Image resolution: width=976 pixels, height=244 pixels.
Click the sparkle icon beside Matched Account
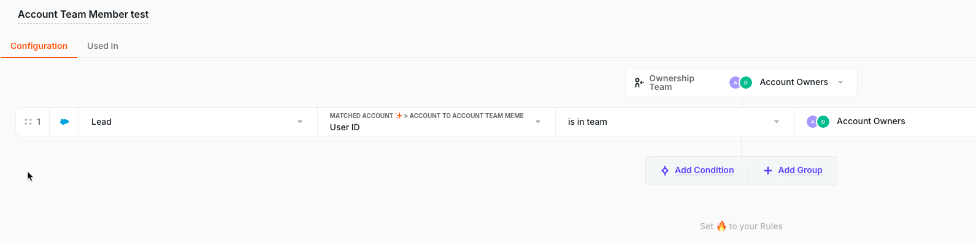pyautogui.click(x=399, y=115)
